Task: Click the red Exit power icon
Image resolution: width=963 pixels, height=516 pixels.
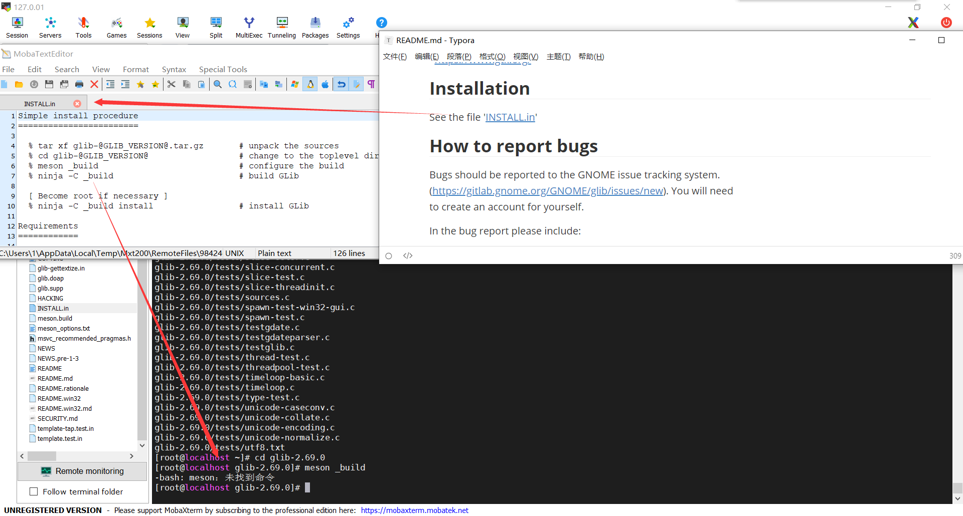Action: click(x=946, y=23)
